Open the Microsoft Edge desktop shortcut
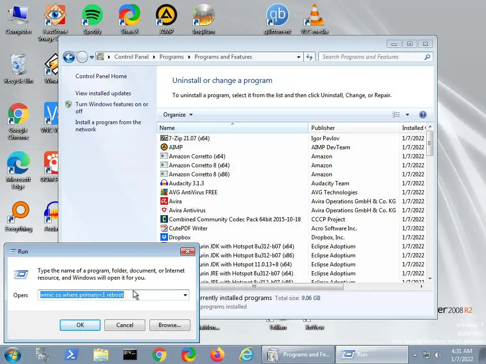This screenshot has width=486, height=364. [x=18, y=171]
